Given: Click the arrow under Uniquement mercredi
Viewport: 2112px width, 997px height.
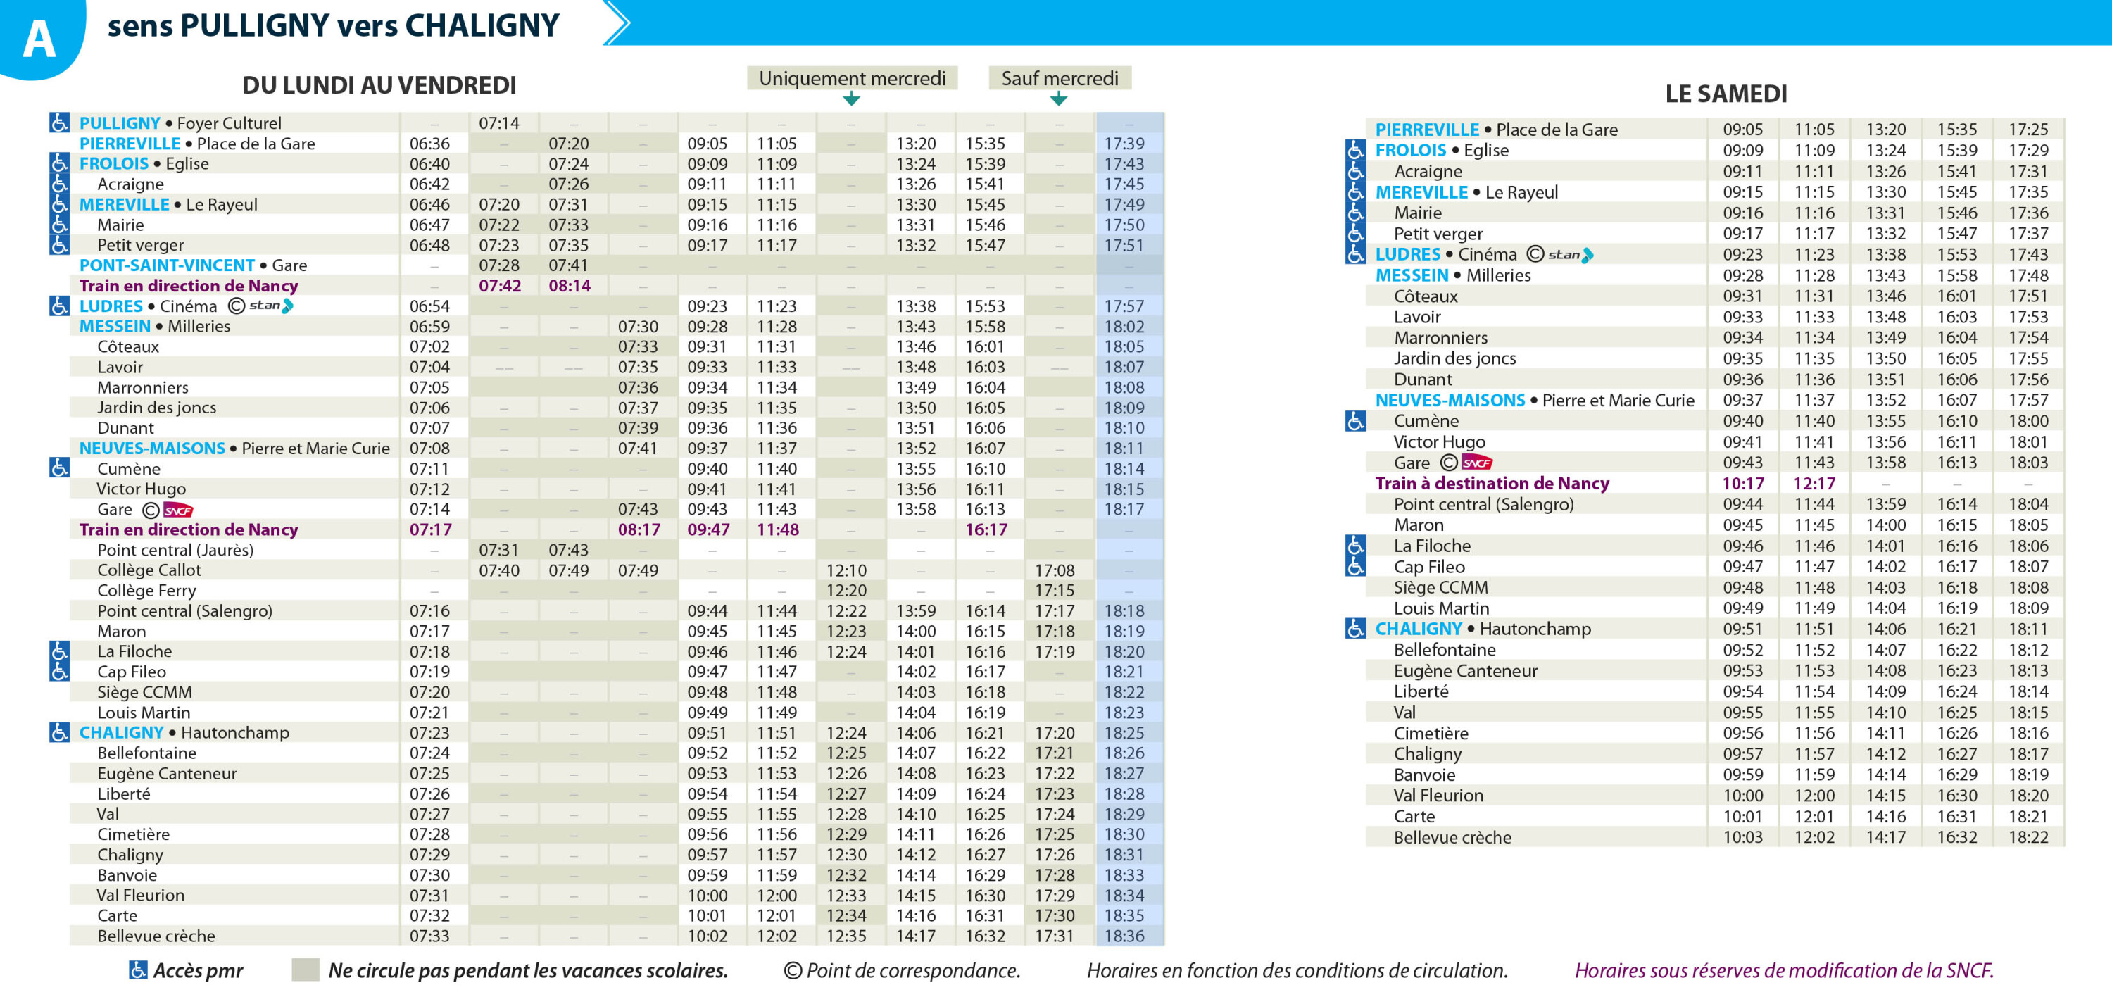Looking at the screenshot, I should tap(851, 99).
